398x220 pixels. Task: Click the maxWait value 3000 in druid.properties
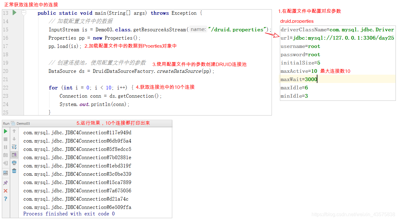tap(311, 79)
